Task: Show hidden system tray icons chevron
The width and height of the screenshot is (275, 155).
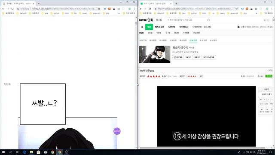Action: point(244,152)
